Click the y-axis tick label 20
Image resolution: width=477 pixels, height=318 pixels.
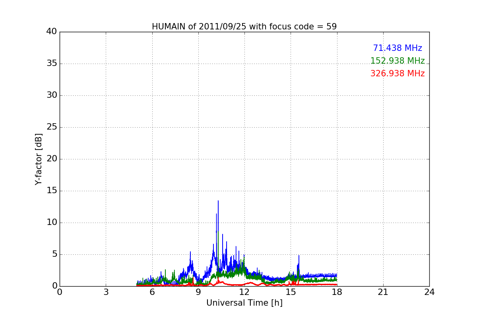52,159
